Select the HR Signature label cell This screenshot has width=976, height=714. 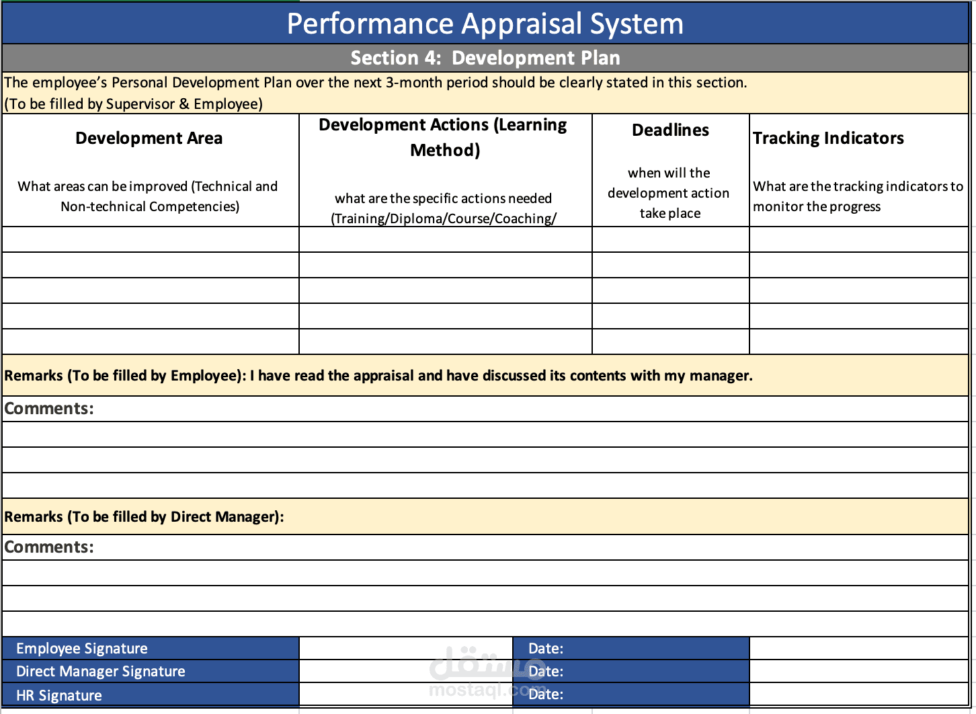(151, 695)
